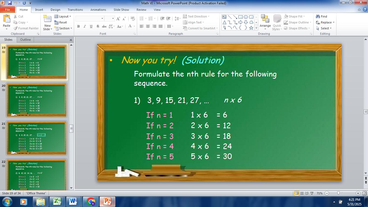Click the zoom slider handle

338,193
